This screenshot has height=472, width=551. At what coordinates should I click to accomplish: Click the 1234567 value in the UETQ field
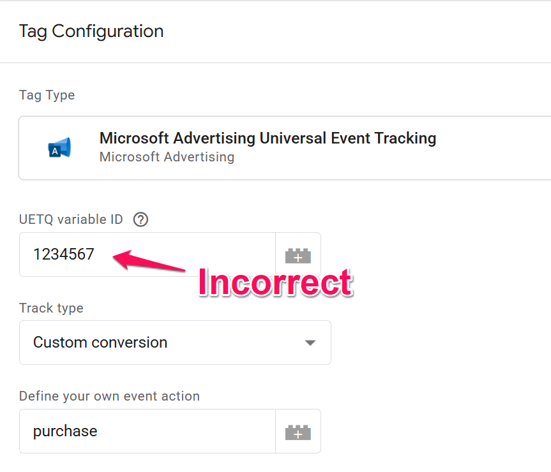(x=64, y=254)
